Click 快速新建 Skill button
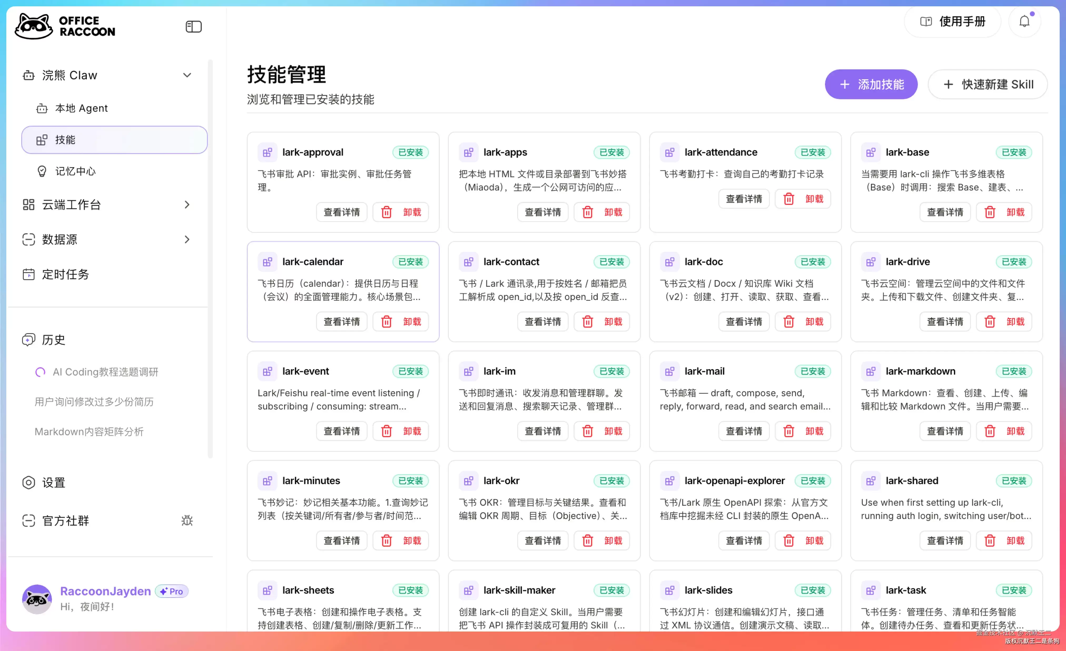The image size is (1066, 651). [x=988, y=84]
